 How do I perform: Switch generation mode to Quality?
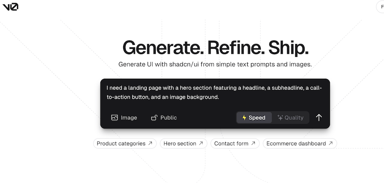tap(290, 118)
